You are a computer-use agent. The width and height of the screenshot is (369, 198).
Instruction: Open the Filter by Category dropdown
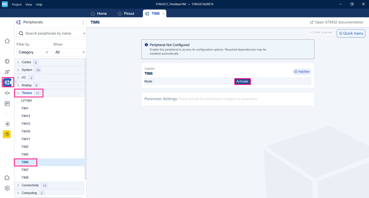click(x=33, y=52)
